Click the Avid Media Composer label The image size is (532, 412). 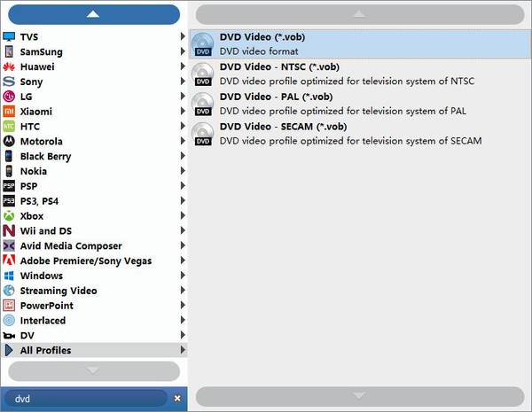point(71,245)
